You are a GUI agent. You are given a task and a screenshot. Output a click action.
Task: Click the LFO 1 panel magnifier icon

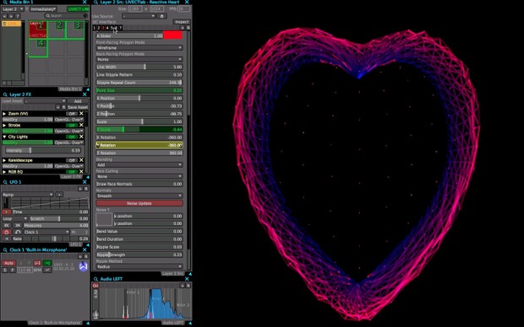click(5, 182)
